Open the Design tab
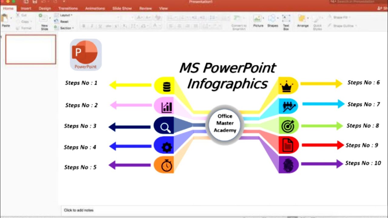This screenshot has width=388, height=218. point(45,8)
